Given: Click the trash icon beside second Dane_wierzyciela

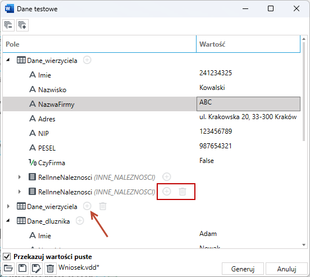Looking at the screenshot, I should (x=103, y=206).
